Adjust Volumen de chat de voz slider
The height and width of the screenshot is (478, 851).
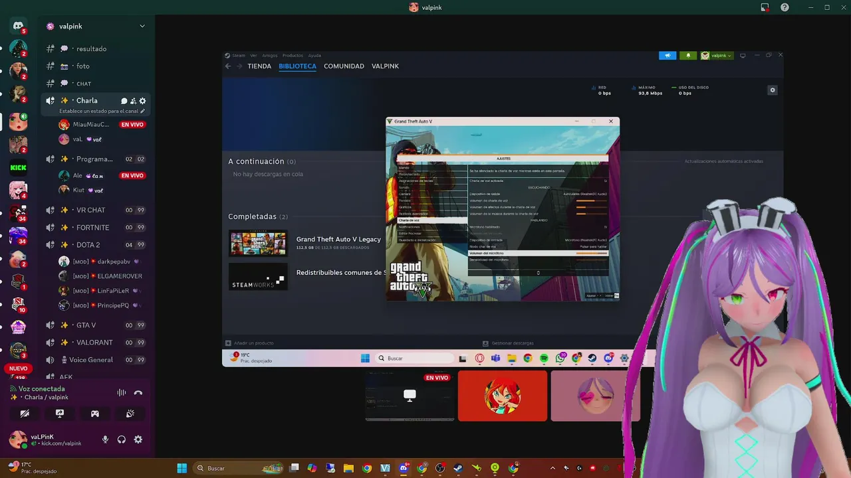pyautogui.click(x=591, y=200)
